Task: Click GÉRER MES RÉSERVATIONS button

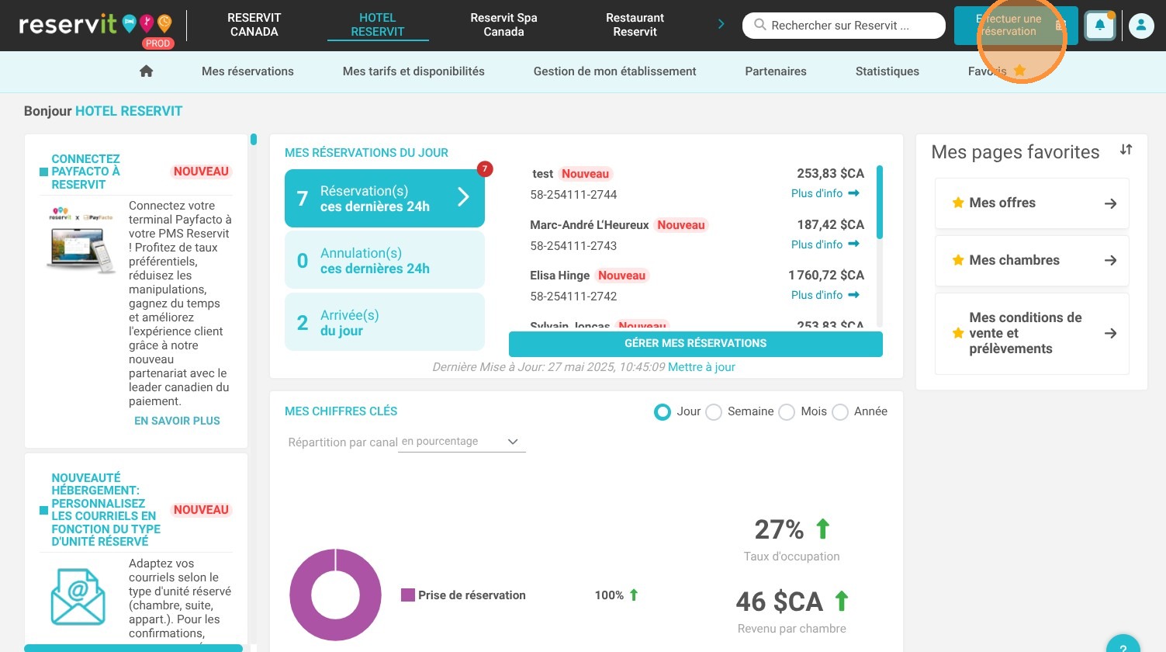Action: (x=696, y=344)
